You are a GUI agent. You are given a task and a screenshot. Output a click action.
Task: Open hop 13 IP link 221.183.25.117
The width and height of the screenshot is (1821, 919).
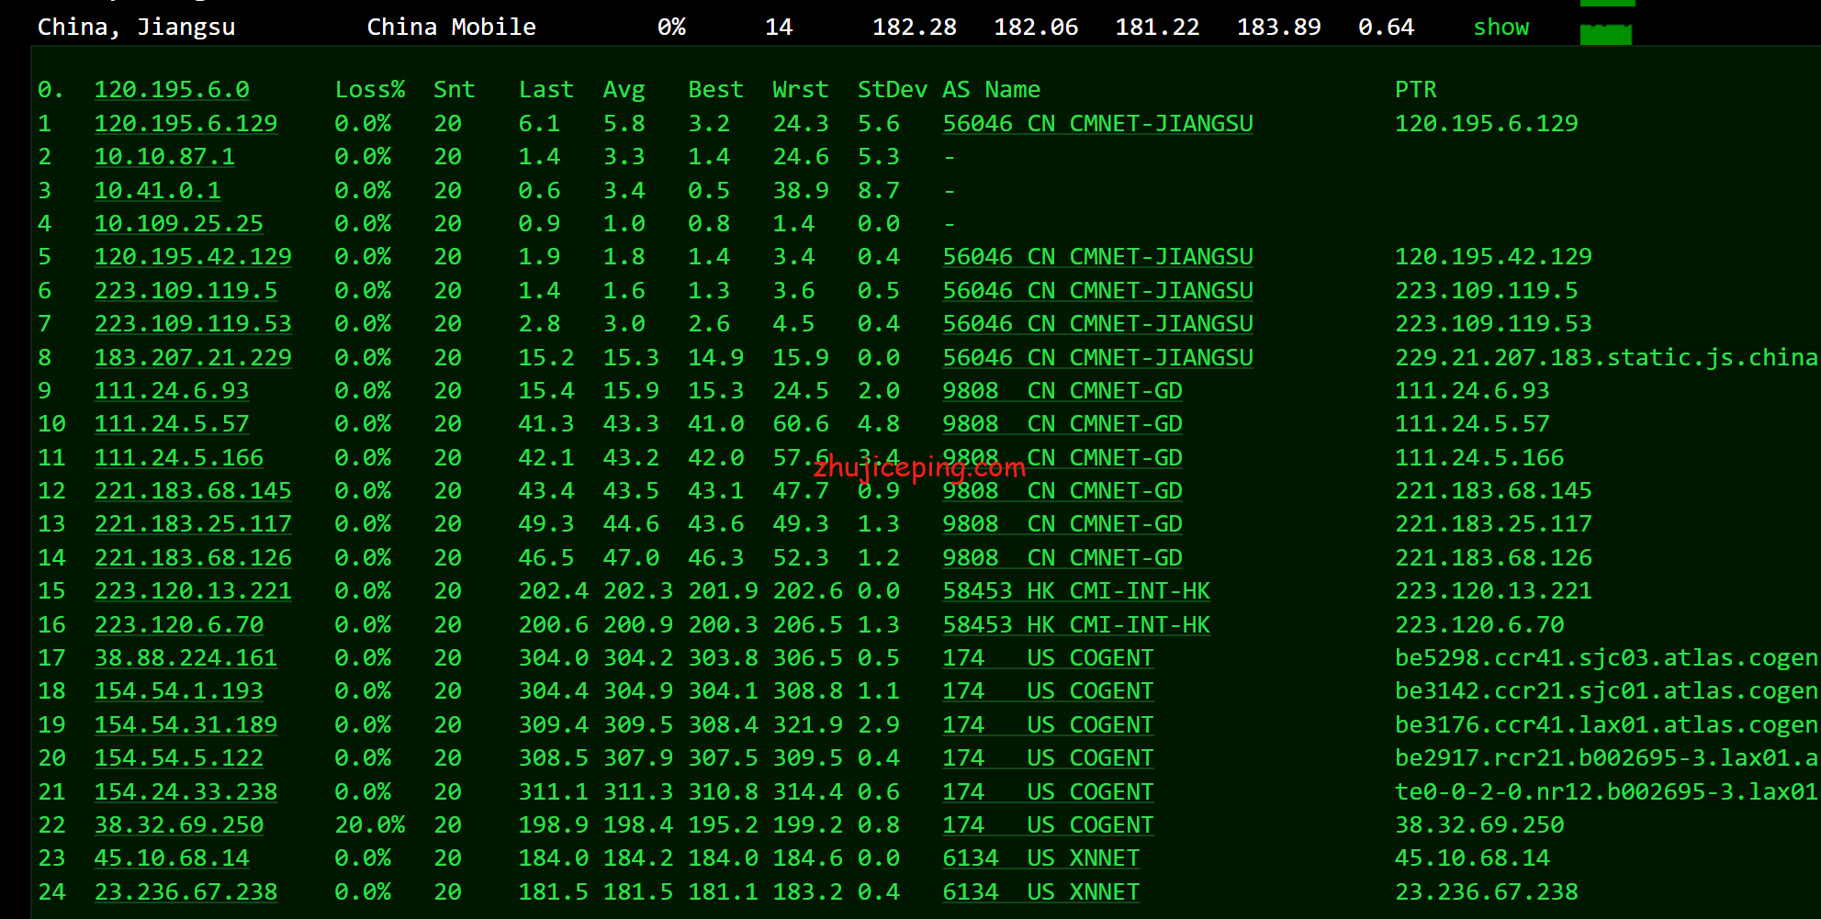click(193, 524)
